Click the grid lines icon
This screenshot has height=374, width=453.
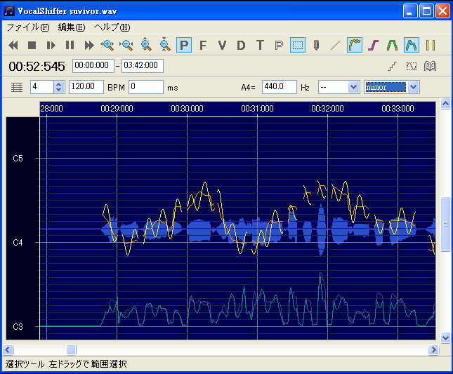(17, 87)
